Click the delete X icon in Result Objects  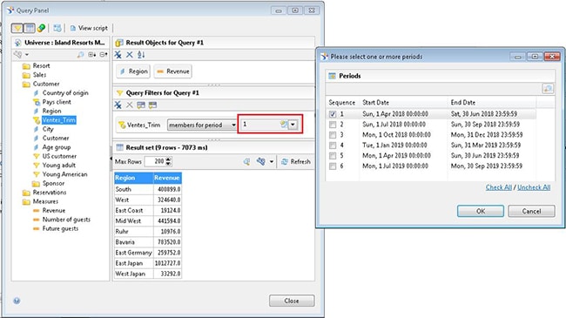click(130, 55)
